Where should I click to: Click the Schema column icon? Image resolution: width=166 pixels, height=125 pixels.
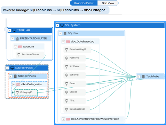coord(67,75)
